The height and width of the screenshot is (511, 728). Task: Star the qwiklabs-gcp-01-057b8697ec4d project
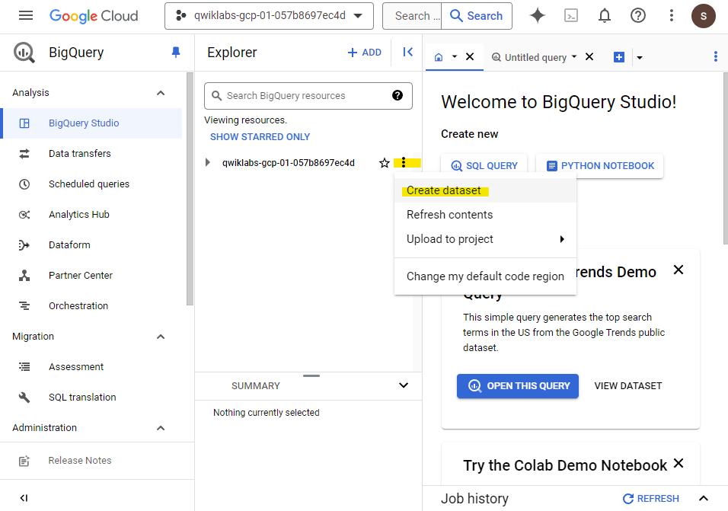click(384, 163)
